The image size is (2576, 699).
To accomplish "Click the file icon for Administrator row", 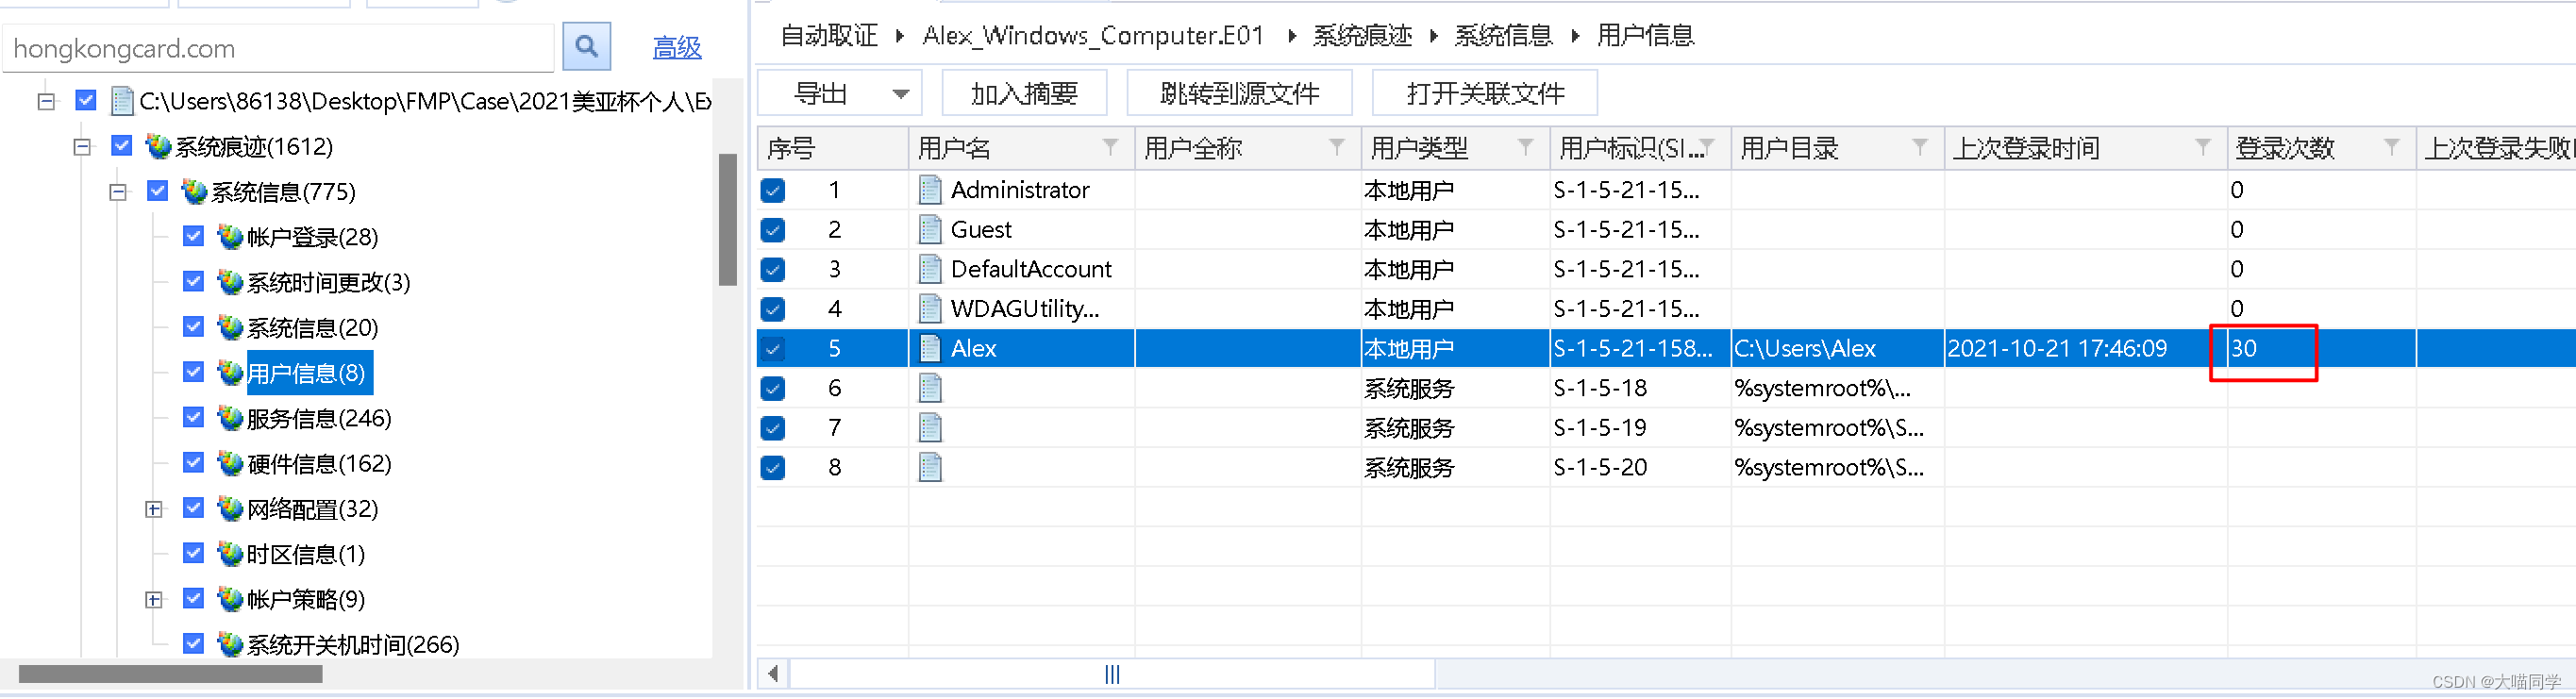I will 930,190.
